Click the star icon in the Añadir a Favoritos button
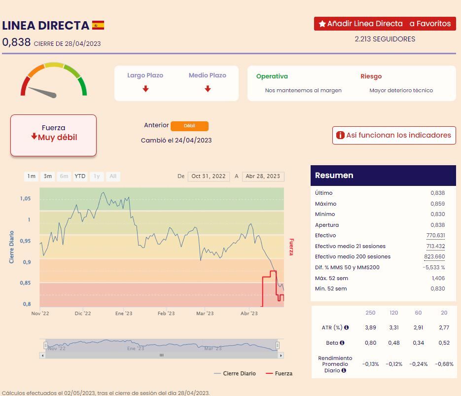The width and height of the screenshot is (461, 396). [x=322, y=24]
